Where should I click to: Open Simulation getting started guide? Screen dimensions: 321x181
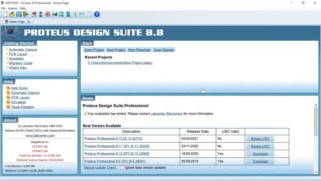17,58
